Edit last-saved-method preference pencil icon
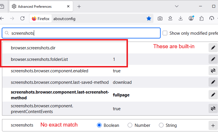 pos(213,82)
